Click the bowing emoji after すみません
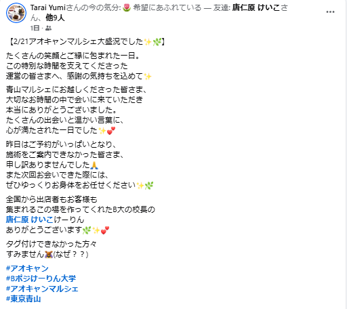347x309 pixels. (49, 255)
